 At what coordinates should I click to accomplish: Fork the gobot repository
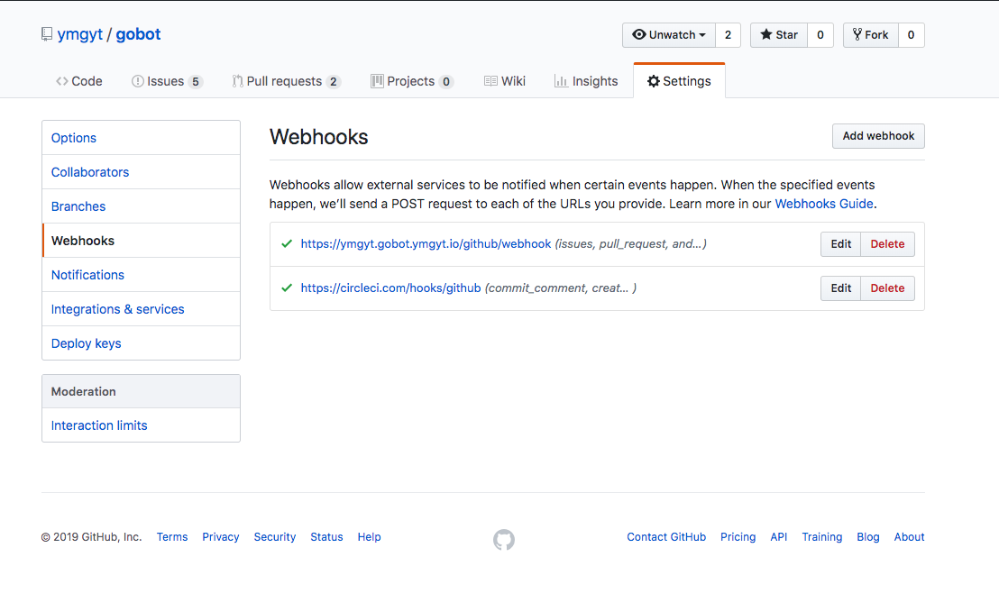click(x=871, y=35)
